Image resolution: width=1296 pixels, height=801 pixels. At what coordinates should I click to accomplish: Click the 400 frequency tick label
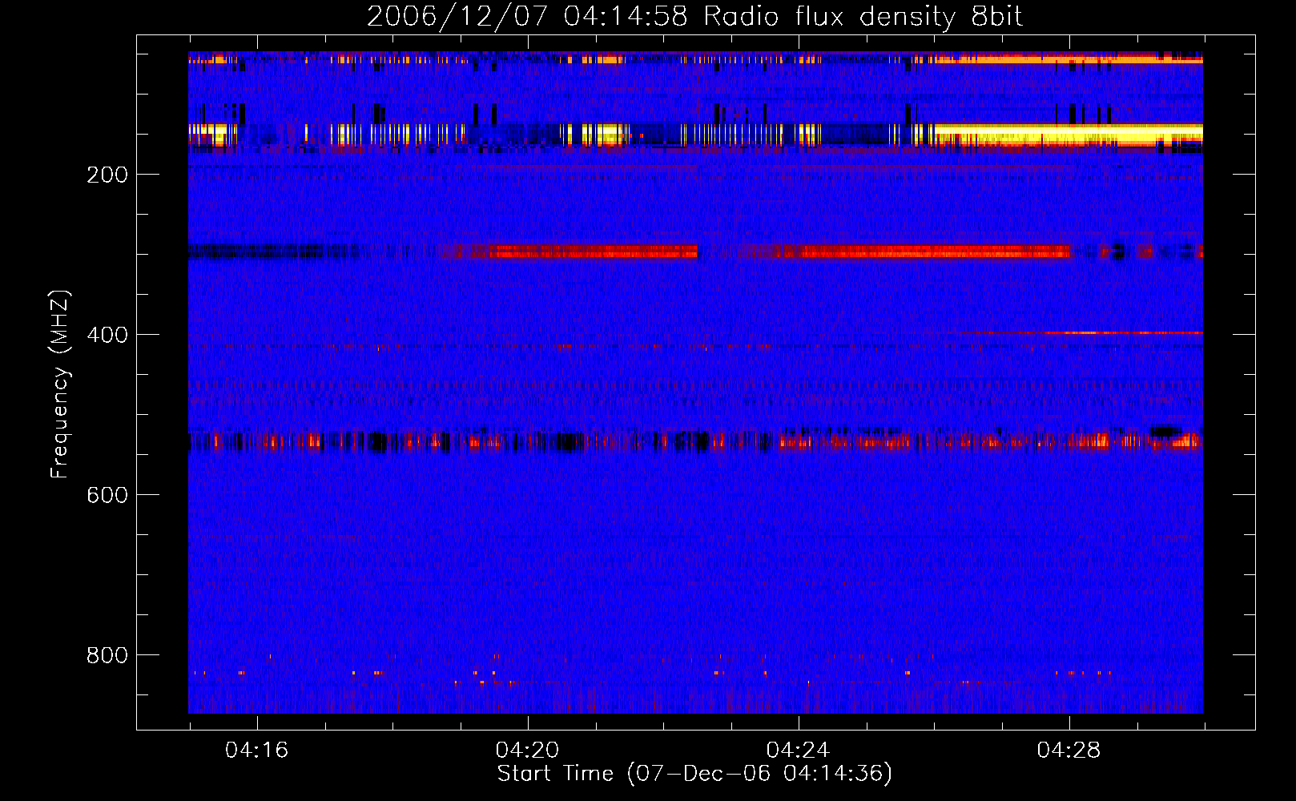(x=107, y=335)
